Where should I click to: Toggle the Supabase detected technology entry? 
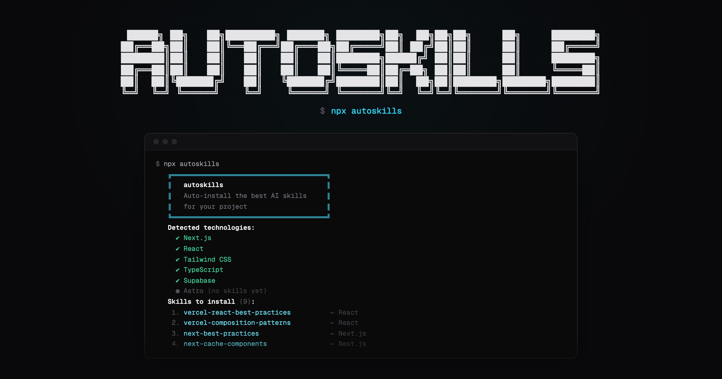[199, 280]
